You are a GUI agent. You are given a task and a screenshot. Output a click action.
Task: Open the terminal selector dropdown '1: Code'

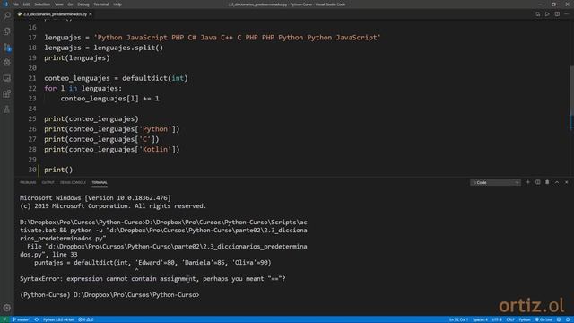click(495, 182)
